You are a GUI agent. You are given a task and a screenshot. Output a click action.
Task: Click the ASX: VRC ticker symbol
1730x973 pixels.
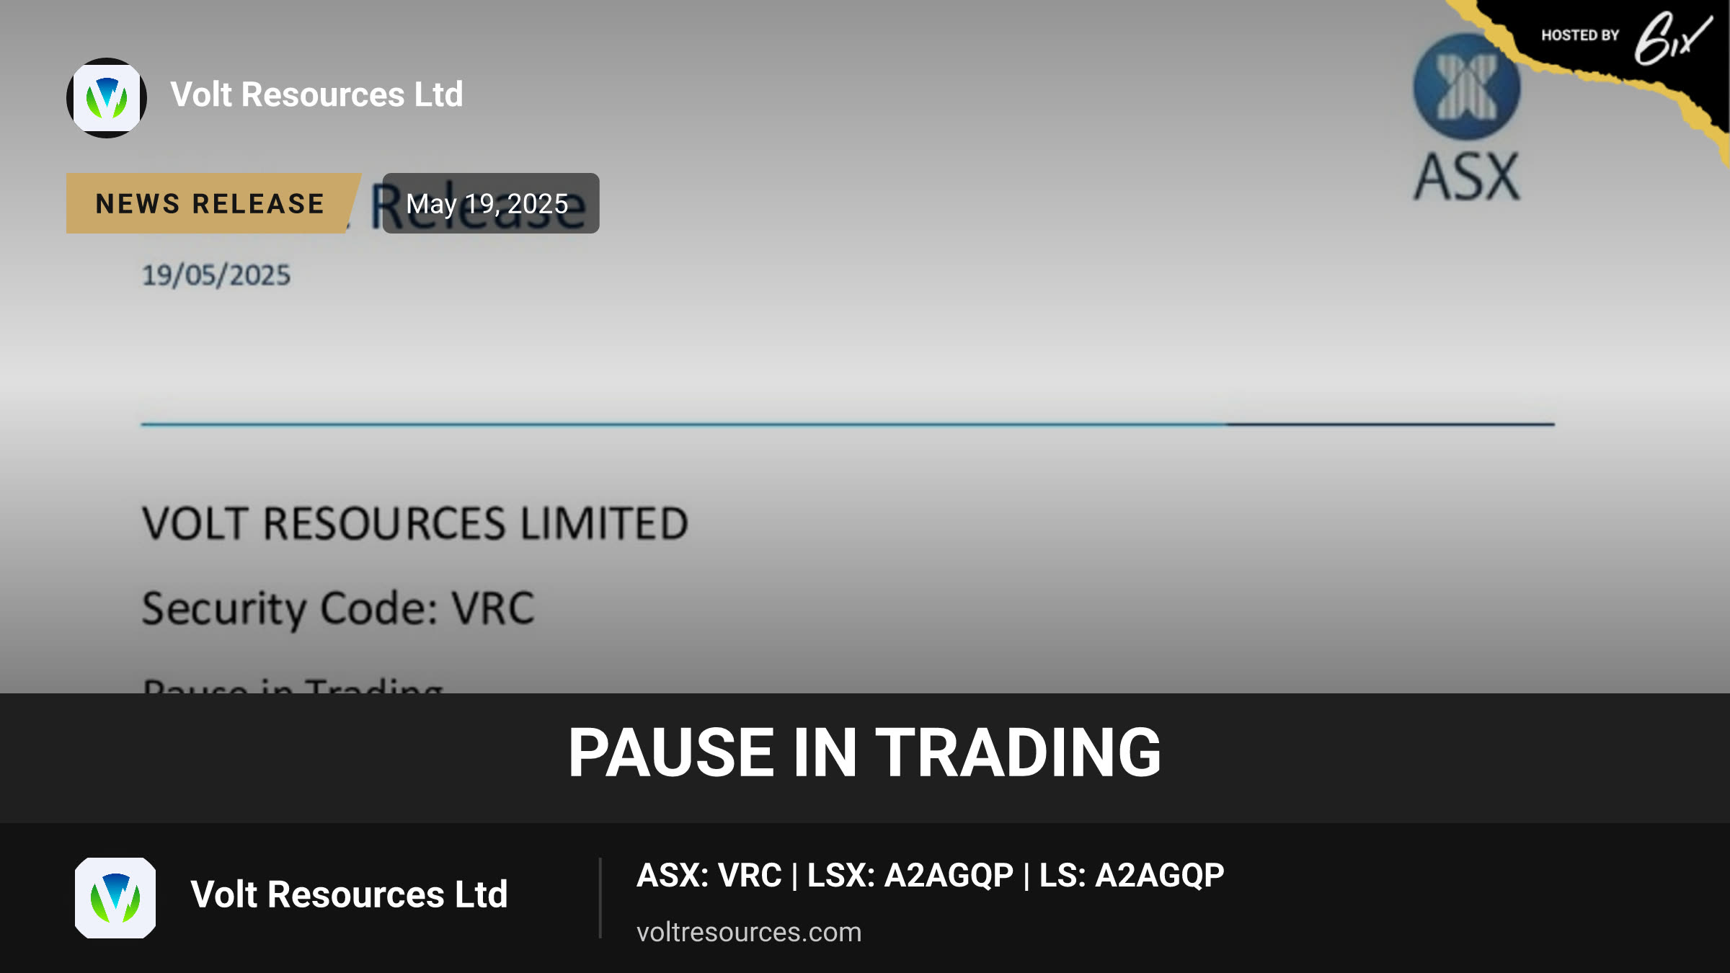[709, 875]
